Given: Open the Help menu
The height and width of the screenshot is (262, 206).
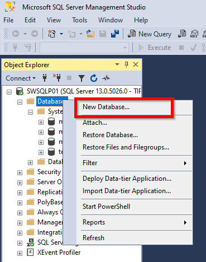Looking at the screenshot, I should pyautogui.click(x=141, y=20).
